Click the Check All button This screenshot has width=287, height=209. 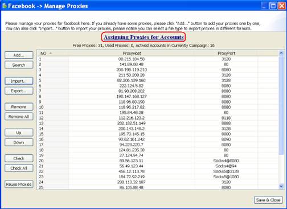(19, 168)
